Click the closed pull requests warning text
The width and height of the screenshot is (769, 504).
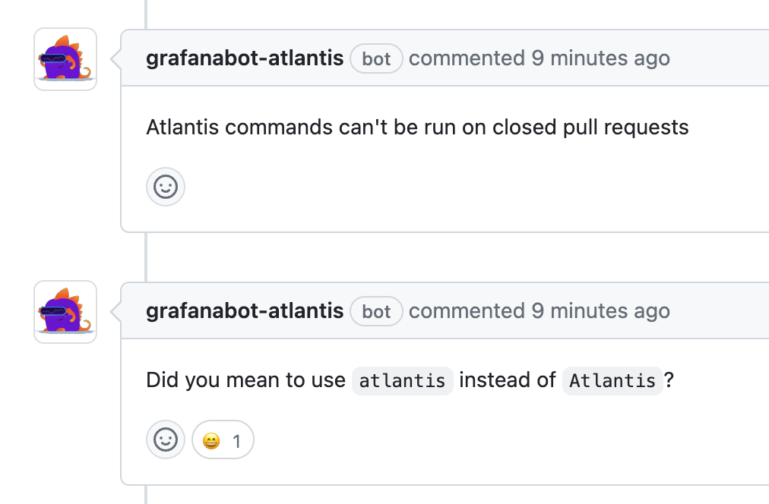[417, 127]
